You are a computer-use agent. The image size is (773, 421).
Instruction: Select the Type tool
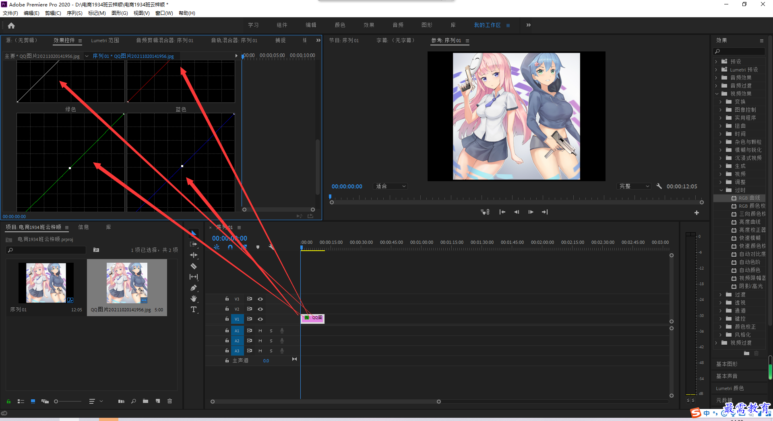194,309
